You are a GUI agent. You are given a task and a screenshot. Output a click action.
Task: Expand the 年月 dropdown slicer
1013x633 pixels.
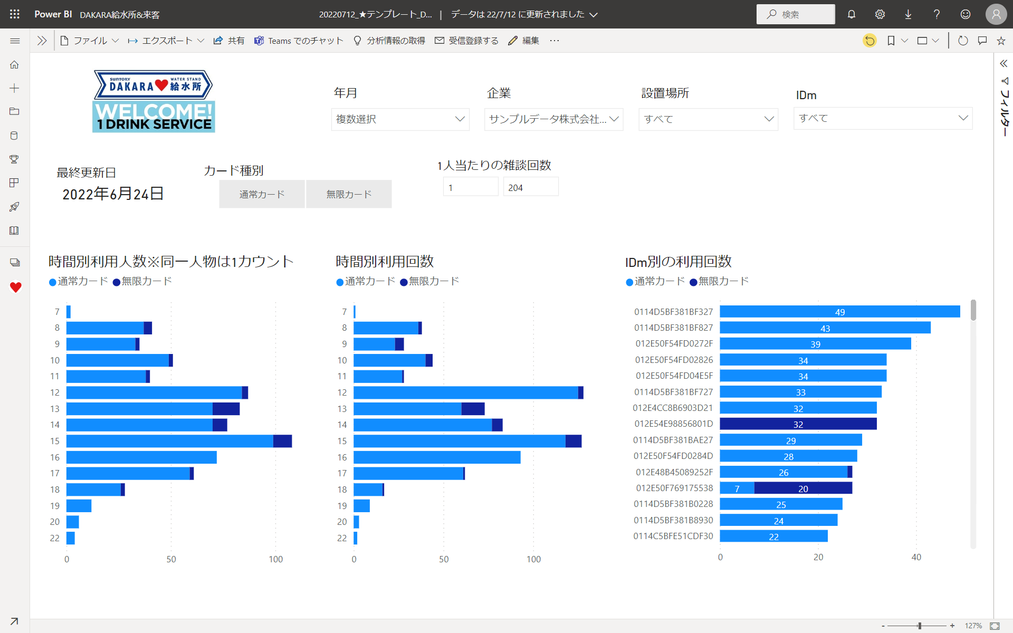400,119
